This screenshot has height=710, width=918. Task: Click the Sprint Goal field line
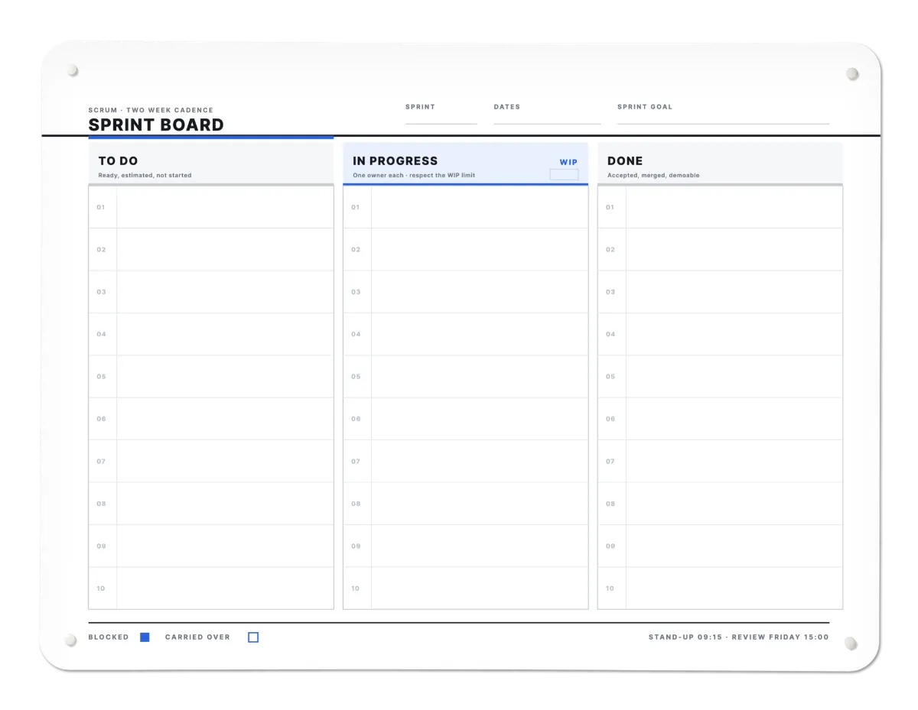pos(723,123)
